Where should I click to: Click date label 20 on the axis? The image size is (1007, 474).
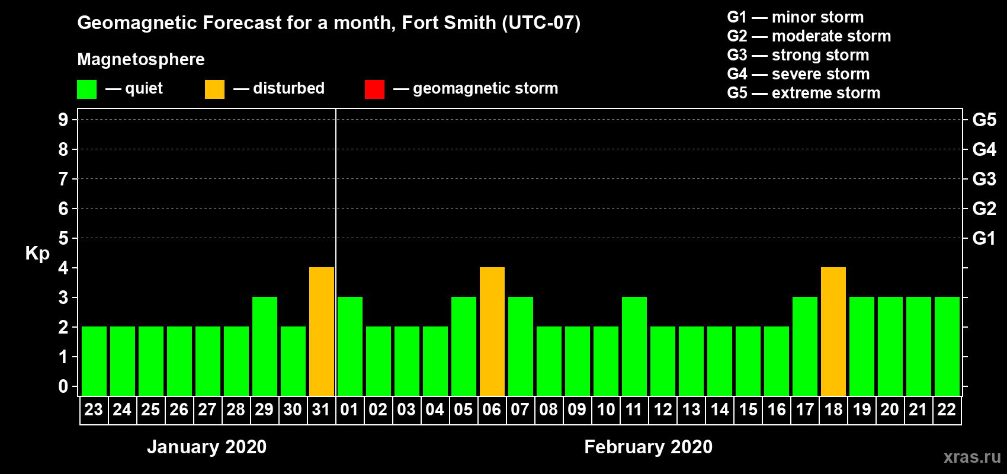890,410
